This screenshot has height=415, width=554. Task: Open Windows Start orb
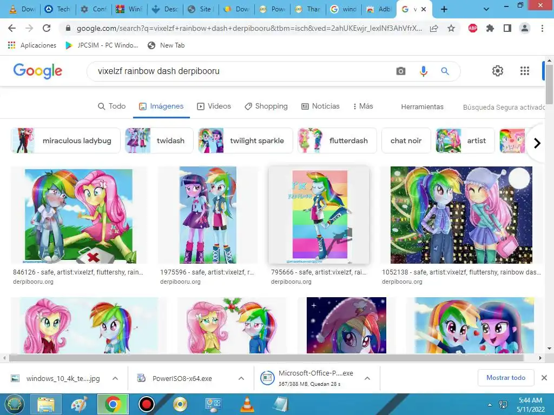pyautogui.click(x=14, y=404)
